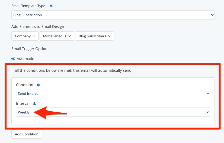Viewport: 224px width, 143px height.
Task: Select the Automatic radio button
Action: coord(13,58)
